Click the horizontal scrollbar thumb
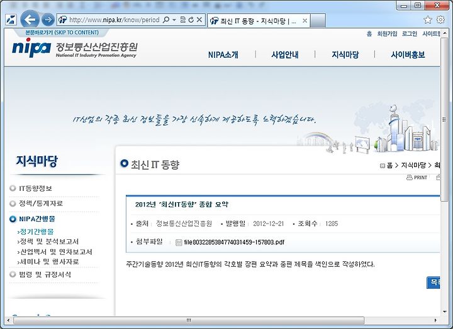The image size is (453, 329). pyautogui.click(x=189, y=320)
